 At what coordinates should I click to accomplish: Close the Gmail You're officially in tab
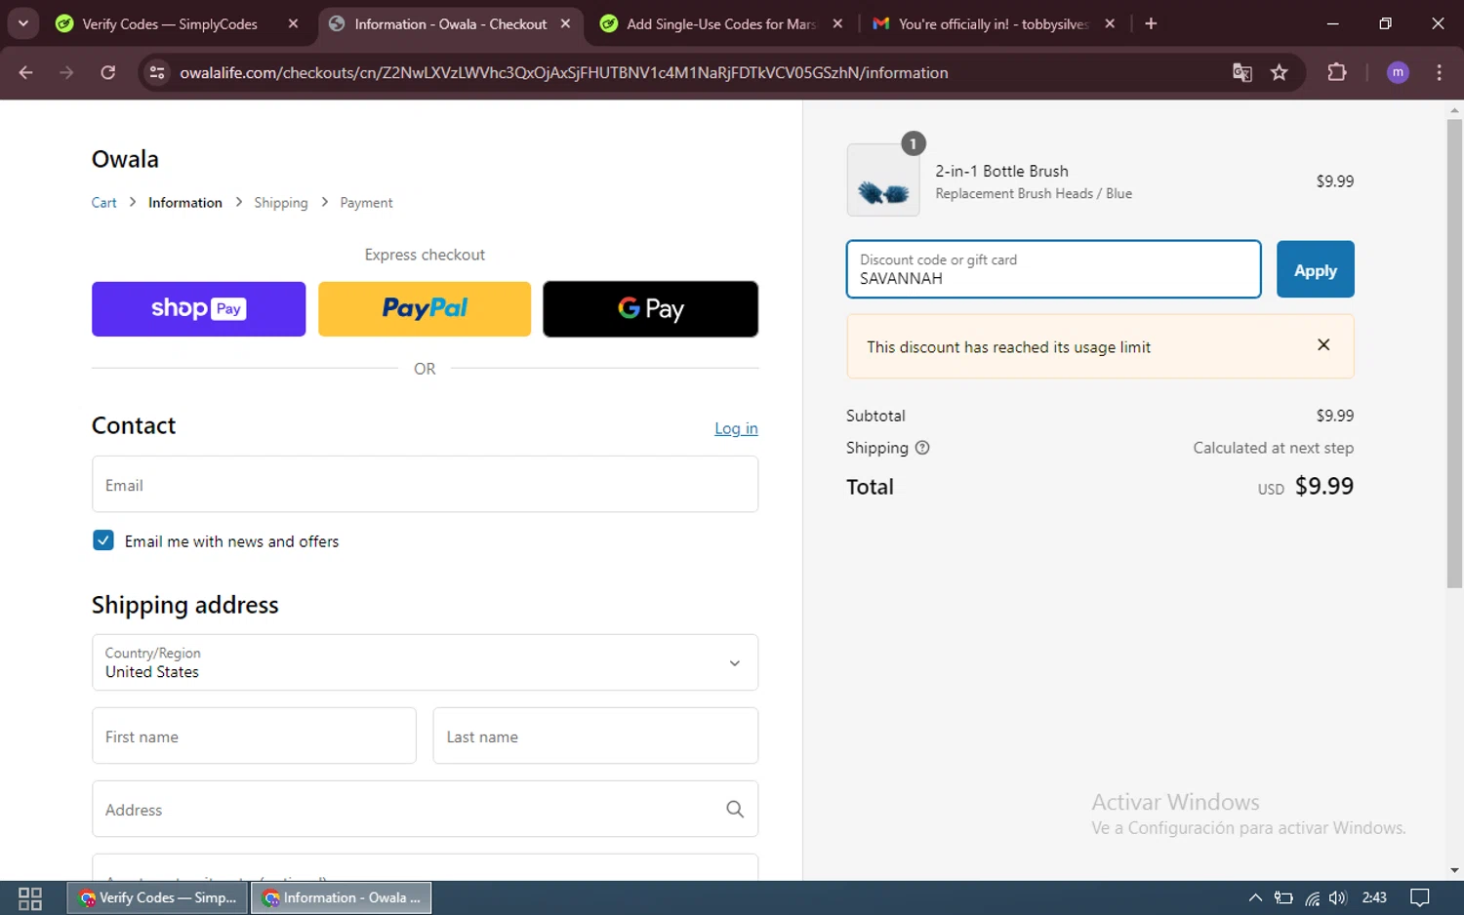click(x=1110, y=23)
